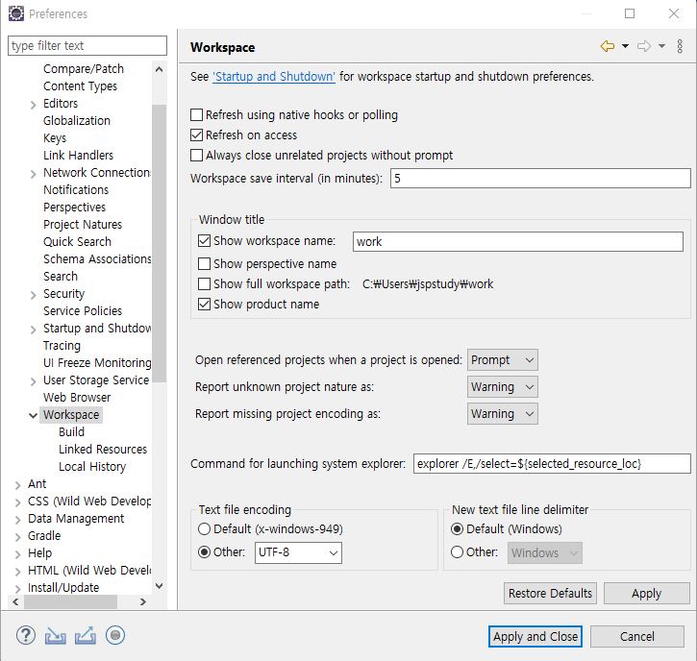Toggle the Oomph preference recorder icon
This screenshot has height=661, width=697.
115,635
